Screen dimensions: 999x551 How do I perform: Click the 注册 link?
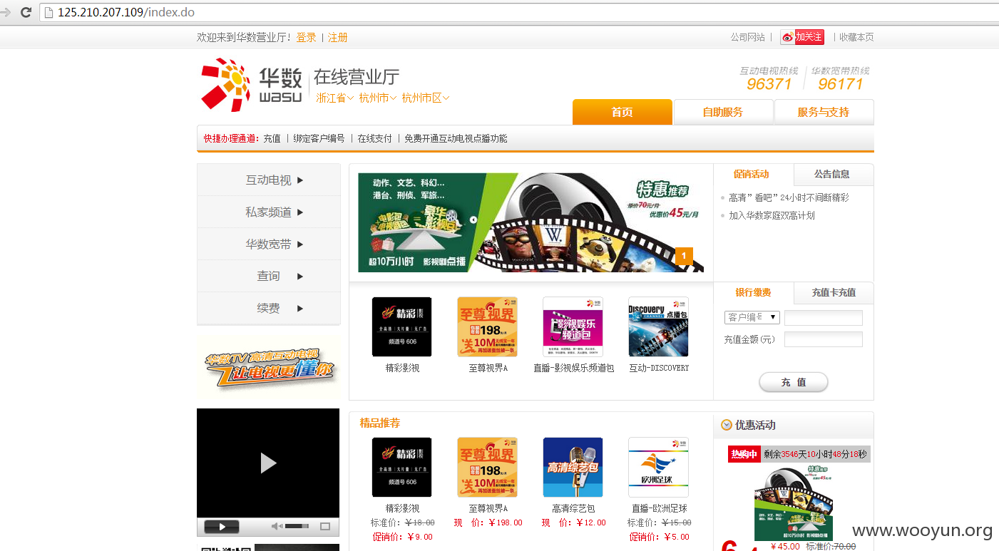point(338,37)
